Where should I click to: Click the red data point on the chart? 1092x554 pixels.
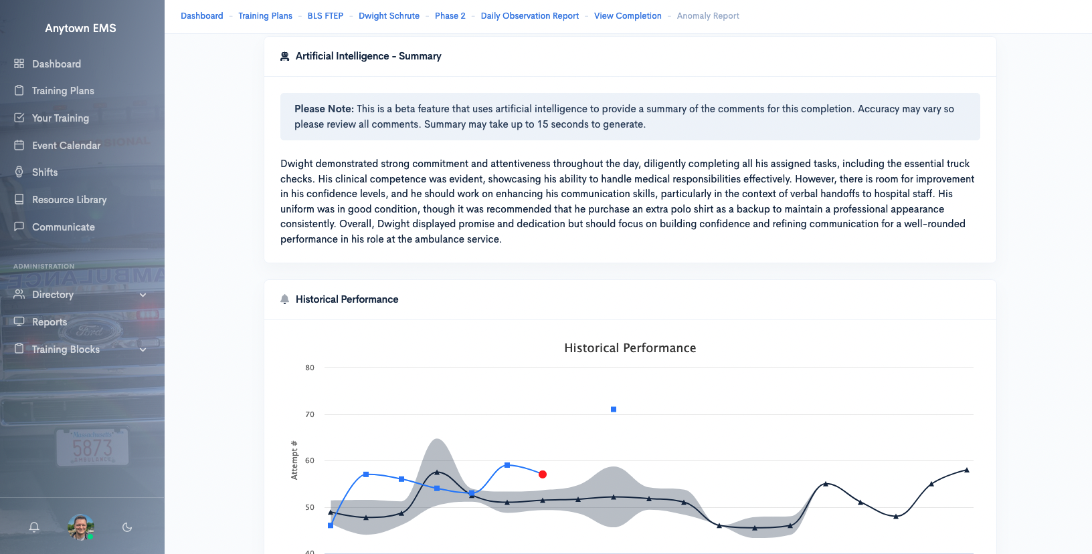pos(542,474)
